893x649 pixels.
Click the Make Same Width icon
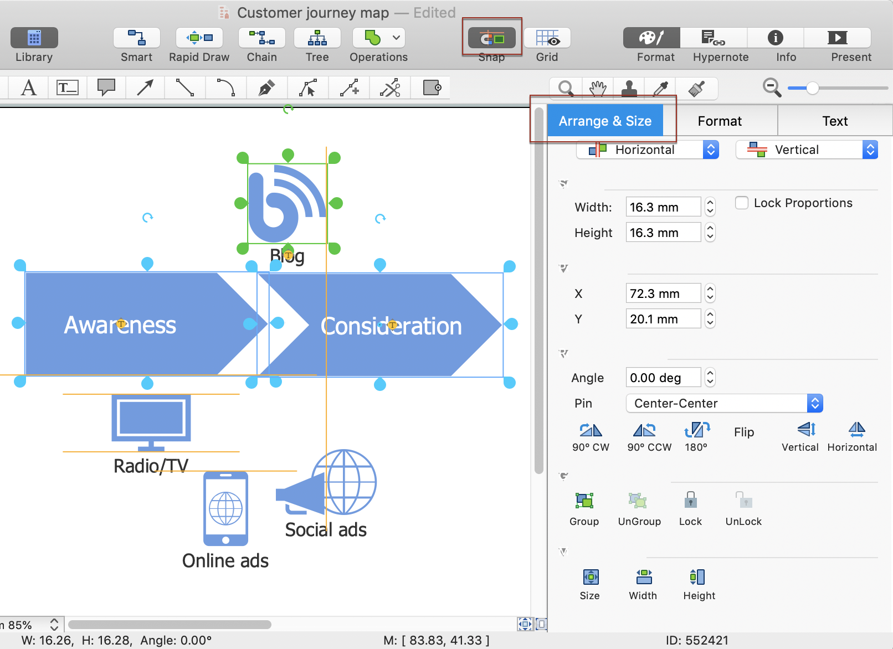[643, 578]
